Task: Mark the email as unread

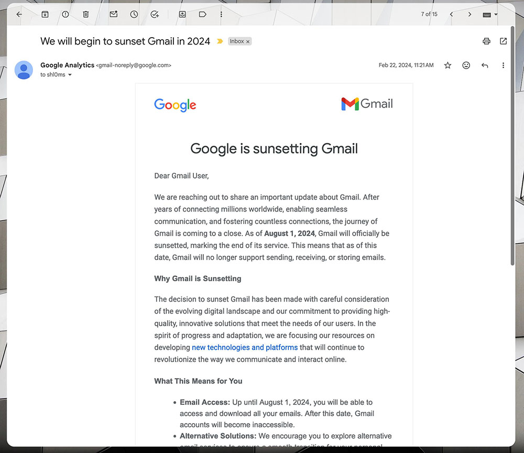Action: pos(114,14)
